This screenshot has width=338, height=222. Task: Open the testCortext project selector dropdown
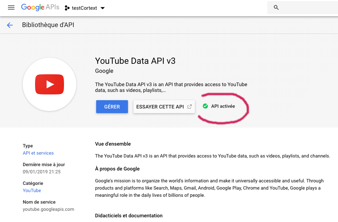[x=85, y=8]
